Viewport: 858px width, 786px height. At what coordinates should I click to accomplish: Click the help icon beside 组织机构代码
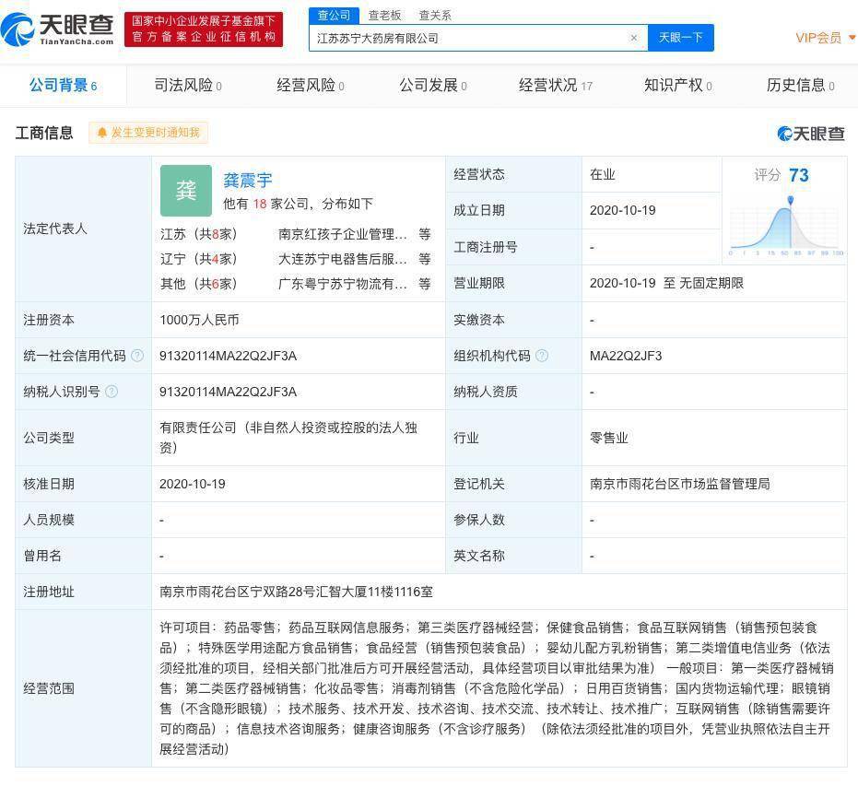[x=542, y=356]
